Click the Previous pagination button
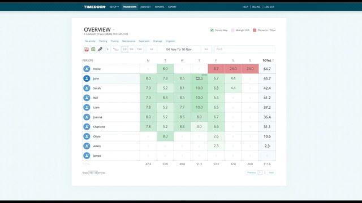Viewport: 362px width, 203px height. [x=251, y=173]
